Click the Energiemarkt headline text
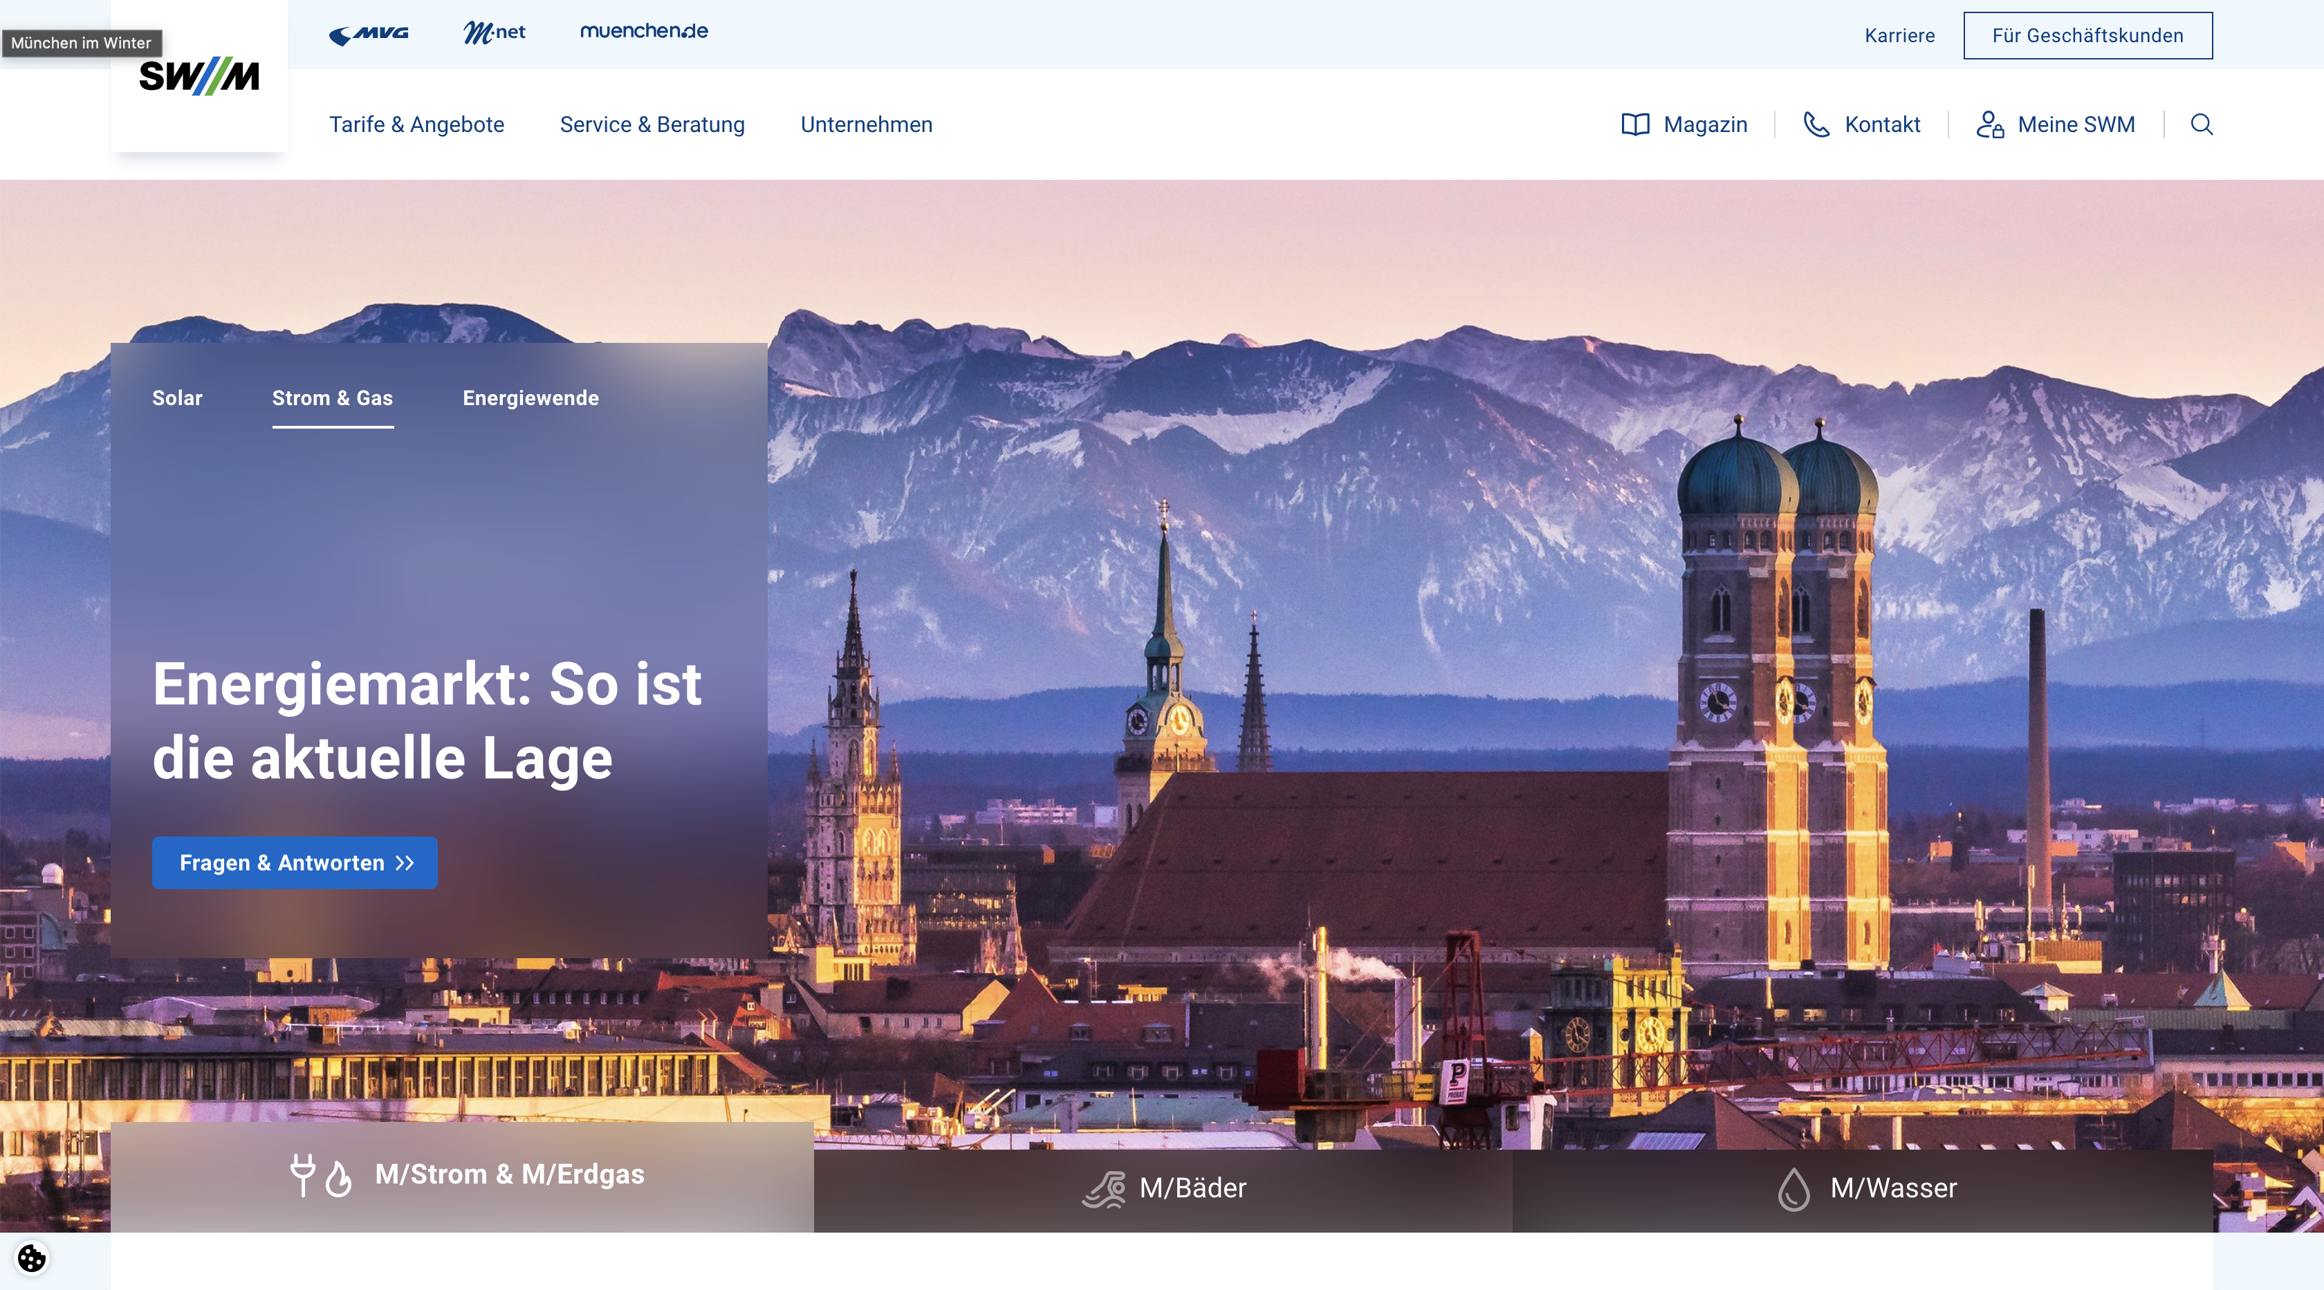2324x1290 pixels. 427,720
